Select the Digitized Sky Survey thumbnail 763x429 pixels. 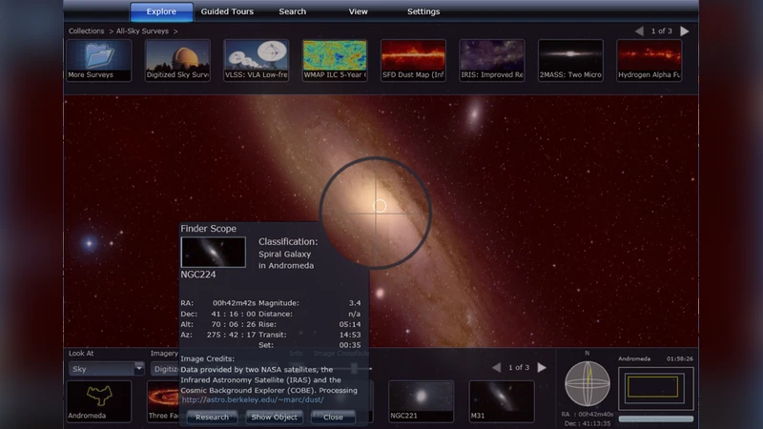point(177,59)
